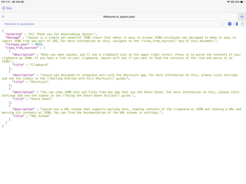Click the "Clipboard" title value

click(x=39, y=65)
